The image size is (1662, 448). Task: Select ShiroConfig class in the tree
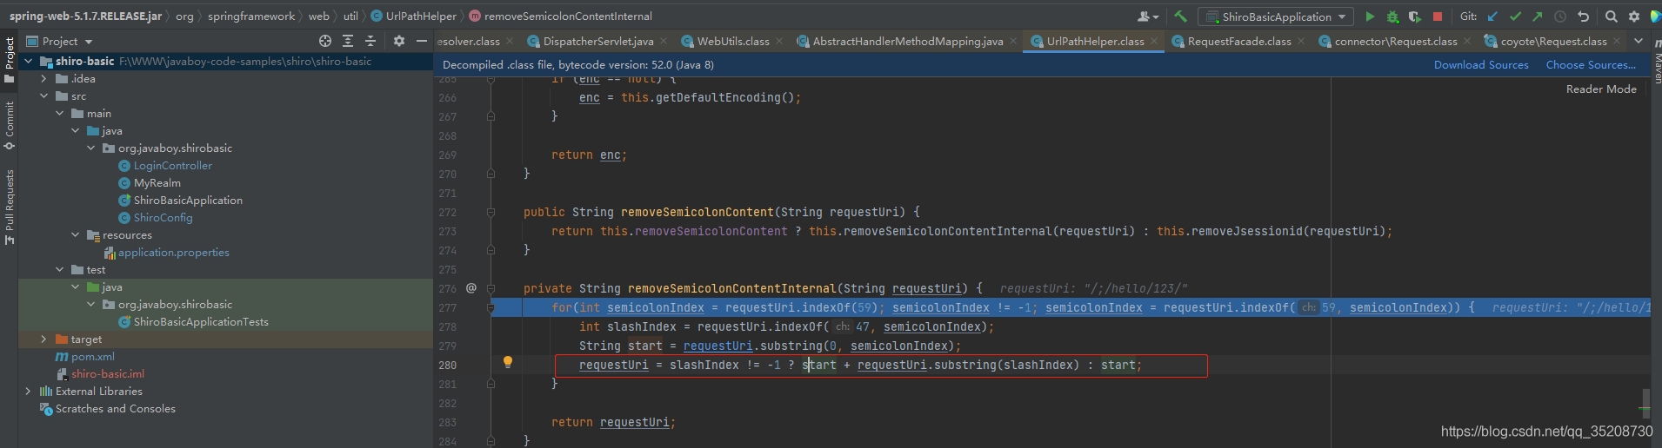pyautogui.click(x=163, y=218)
